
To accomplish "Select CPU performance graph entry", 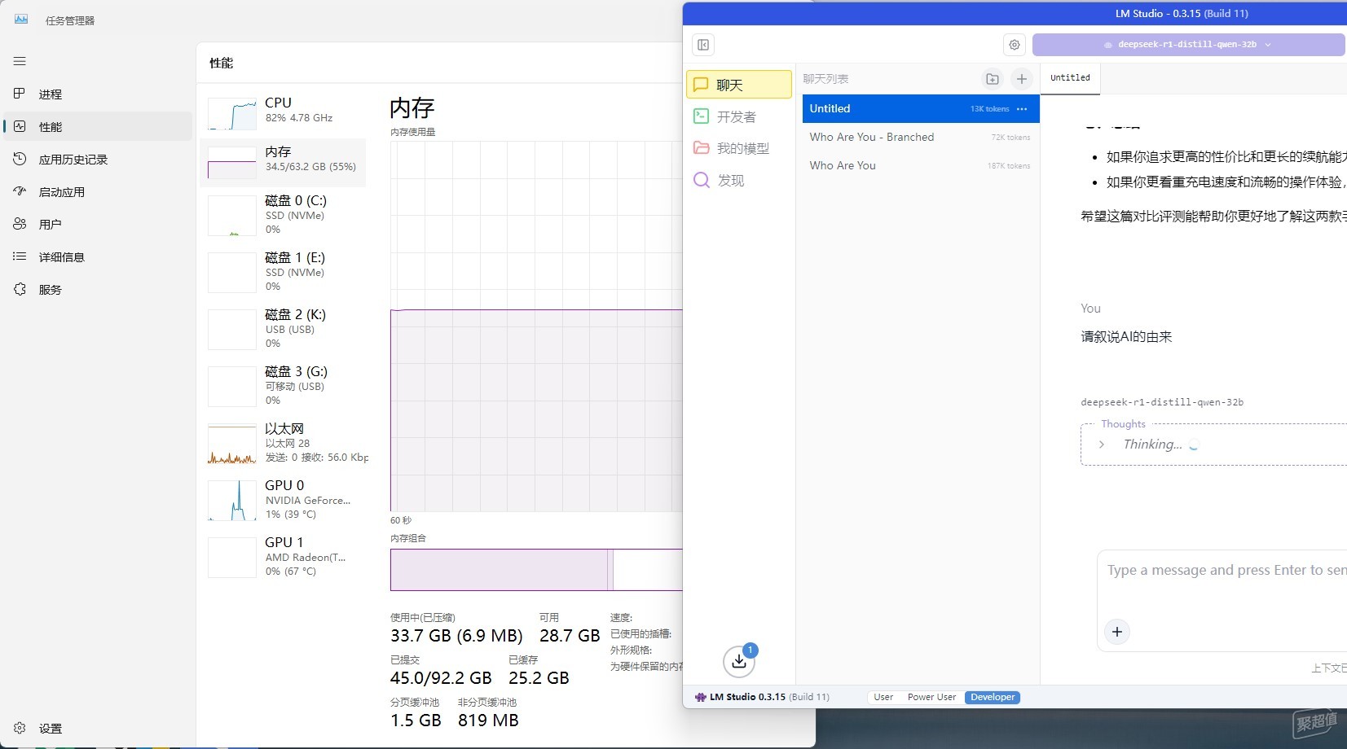I will (283, 114).
